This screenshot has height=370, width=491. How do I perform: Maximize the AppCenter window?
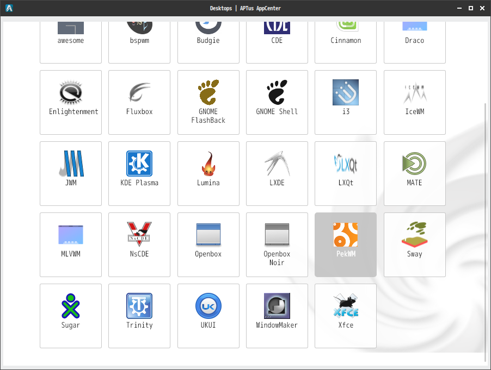click(x=471, y=8)
